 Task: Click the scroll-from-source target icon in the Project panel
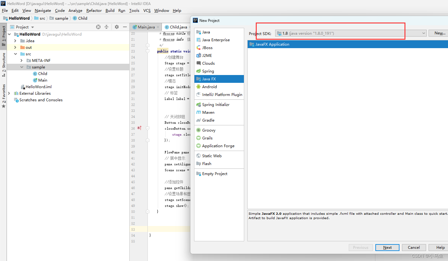point(98,27)
